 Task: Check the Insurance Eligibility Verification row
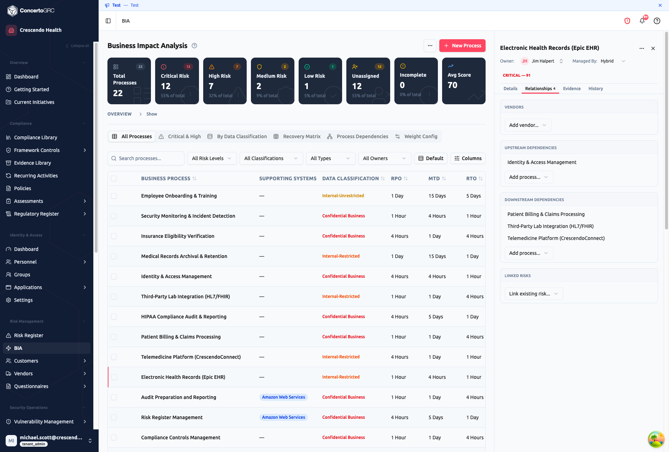point(114,236)
